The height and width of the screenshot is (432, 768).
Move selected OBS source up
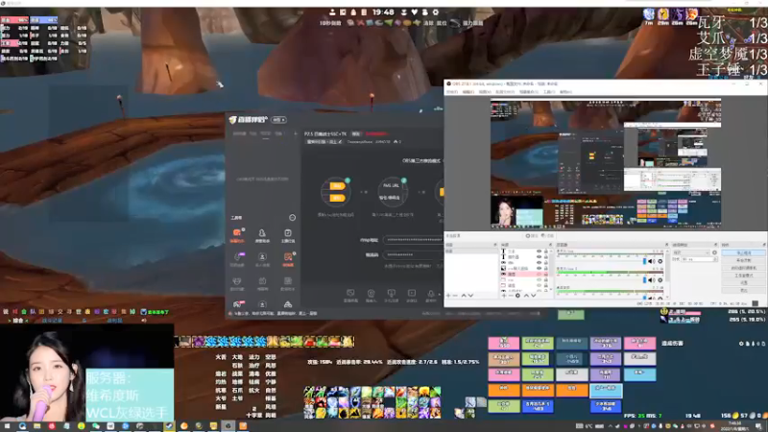[x=526, y=296]
